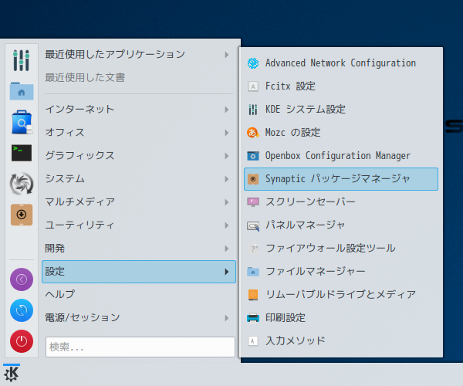Click the Fcitx 設定 icon

(253, 86)
